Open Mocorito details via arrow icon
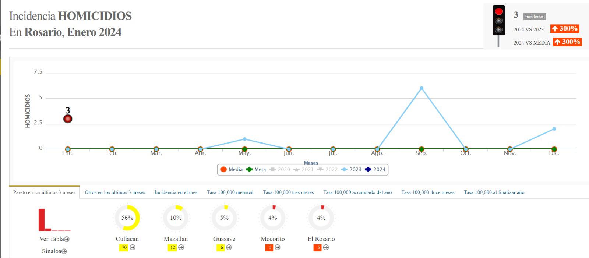 [278, 248]
